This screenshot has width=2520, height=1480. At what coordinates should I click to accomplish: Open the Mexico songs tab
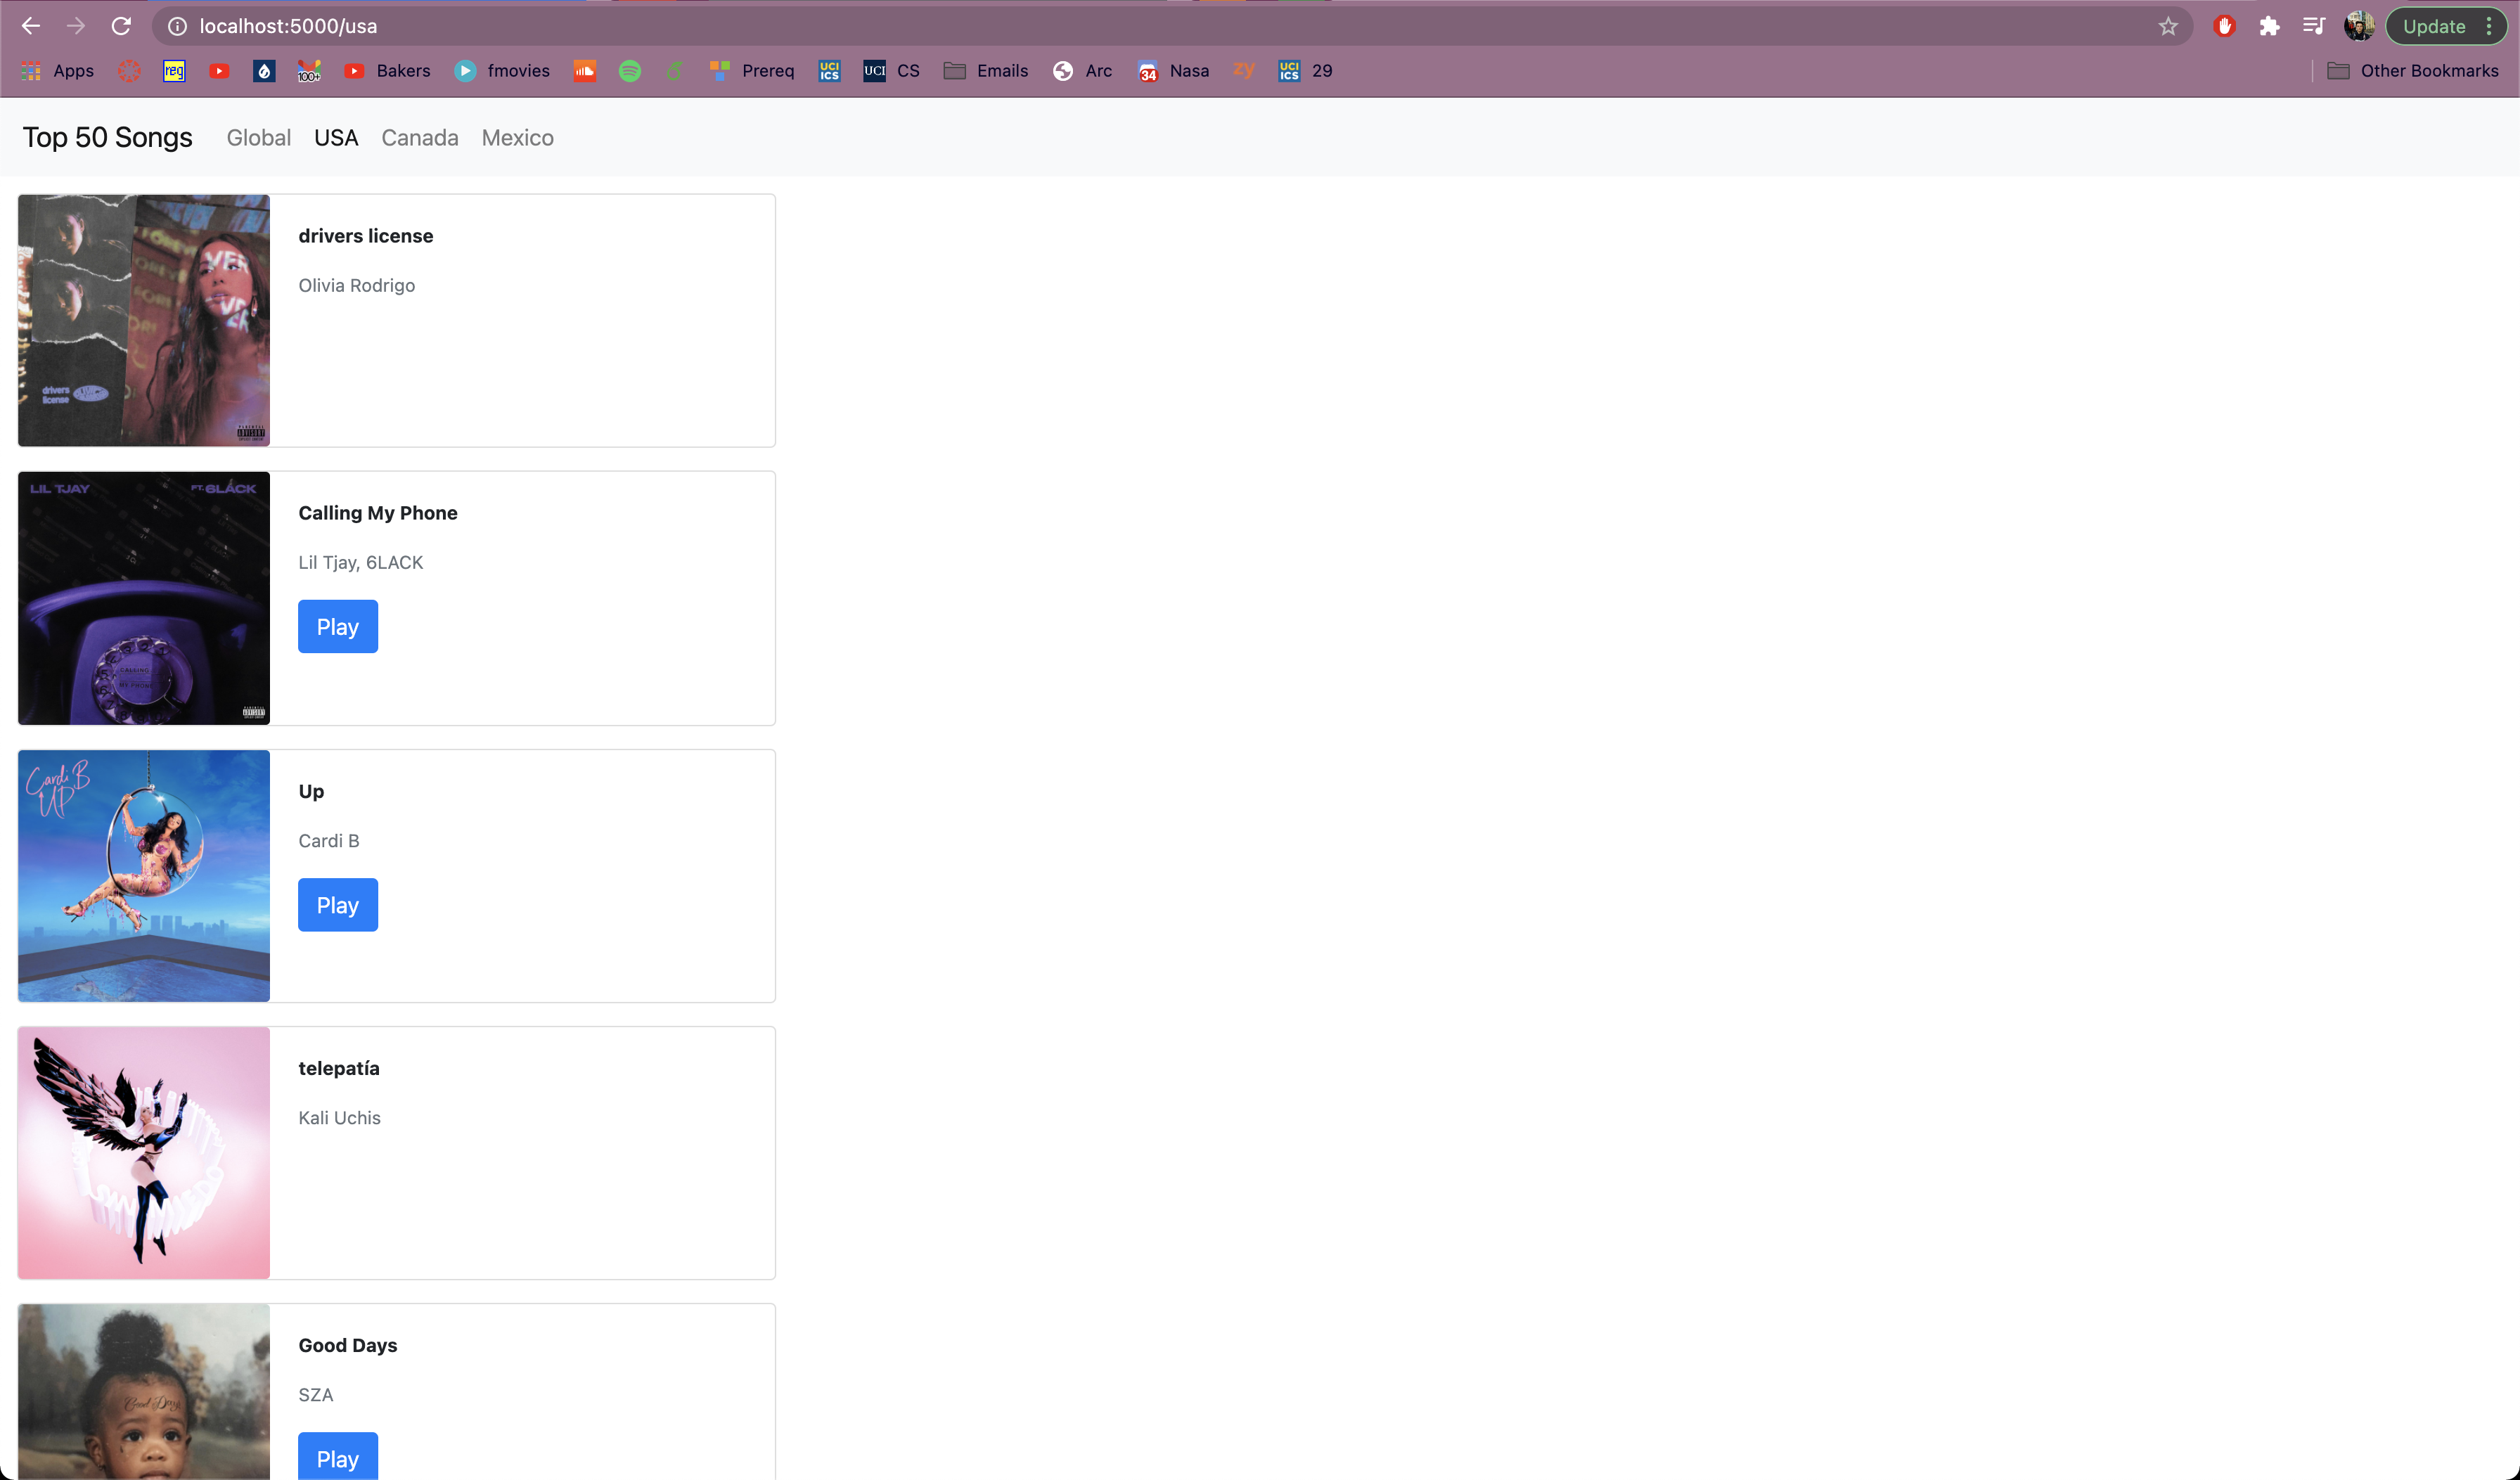pos(517,138)
